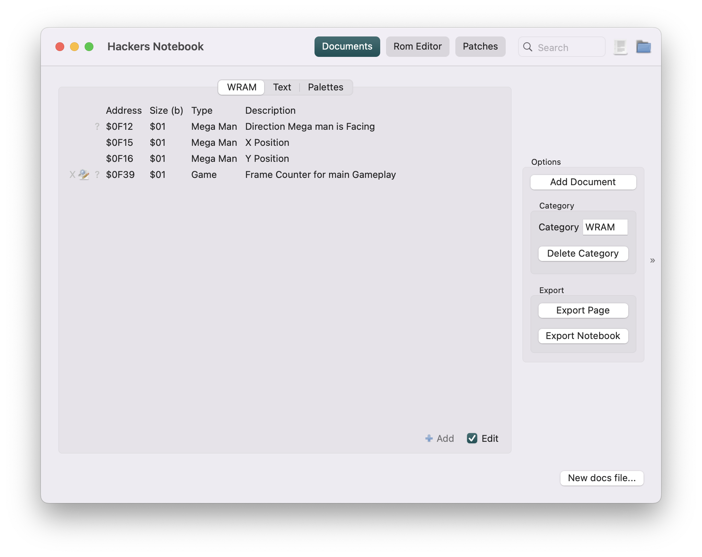Click the question mark icon beside $0F12
This screenshot has width=702, height=557.
[x=97, y=126]
